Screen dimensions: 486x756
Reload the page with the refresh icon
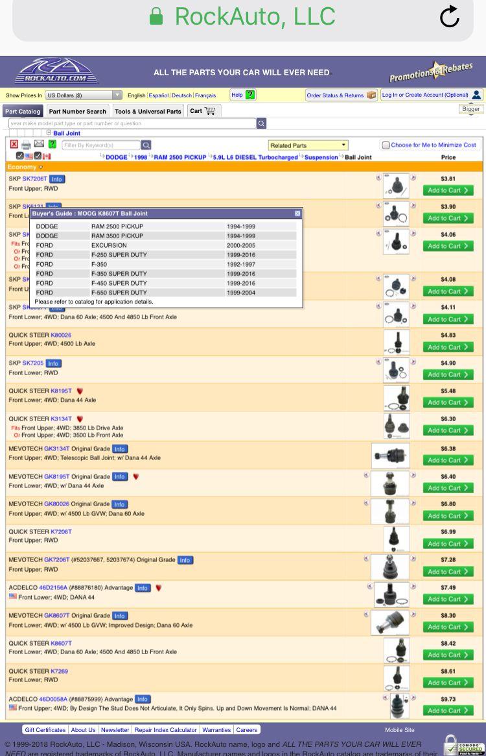pos(450,16)
